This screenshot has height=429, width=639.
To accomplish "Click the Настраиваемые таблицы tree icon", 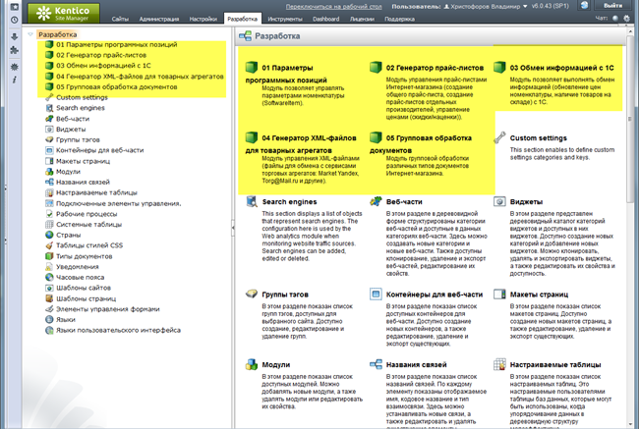I will [x=49, y=192].
